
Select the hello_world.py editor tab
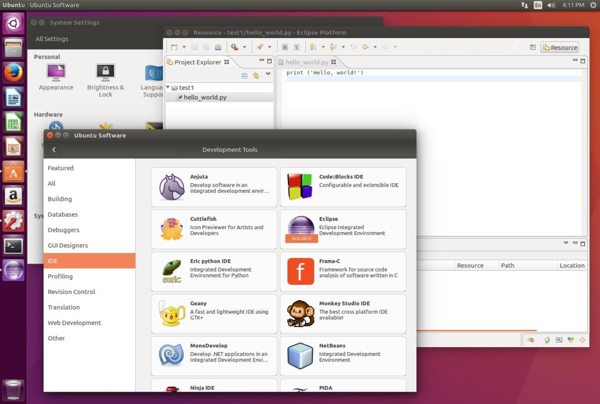307,62
